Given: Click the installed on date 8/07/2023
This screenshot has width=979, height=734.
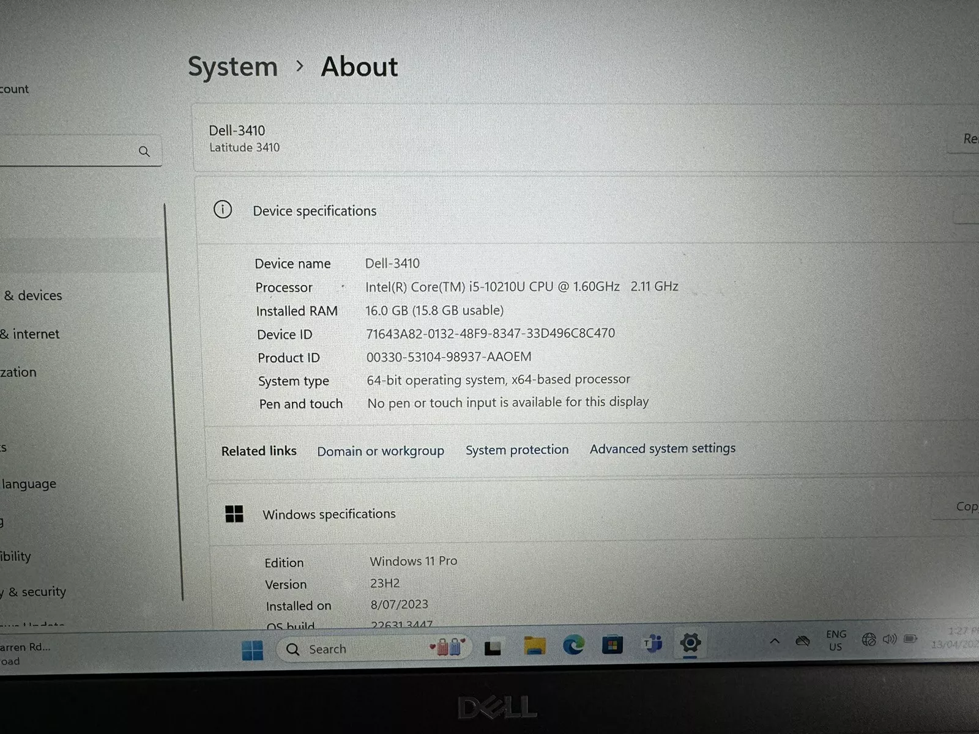Looking at the screenshot, I should click(x=399, y=604).
